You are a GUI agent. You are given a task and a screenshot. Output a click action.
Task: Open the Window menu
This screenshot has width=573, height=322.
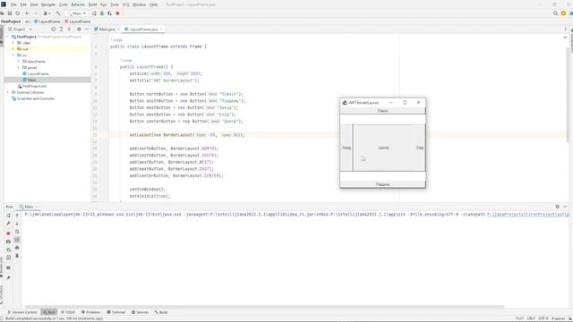tap(139, 4)
